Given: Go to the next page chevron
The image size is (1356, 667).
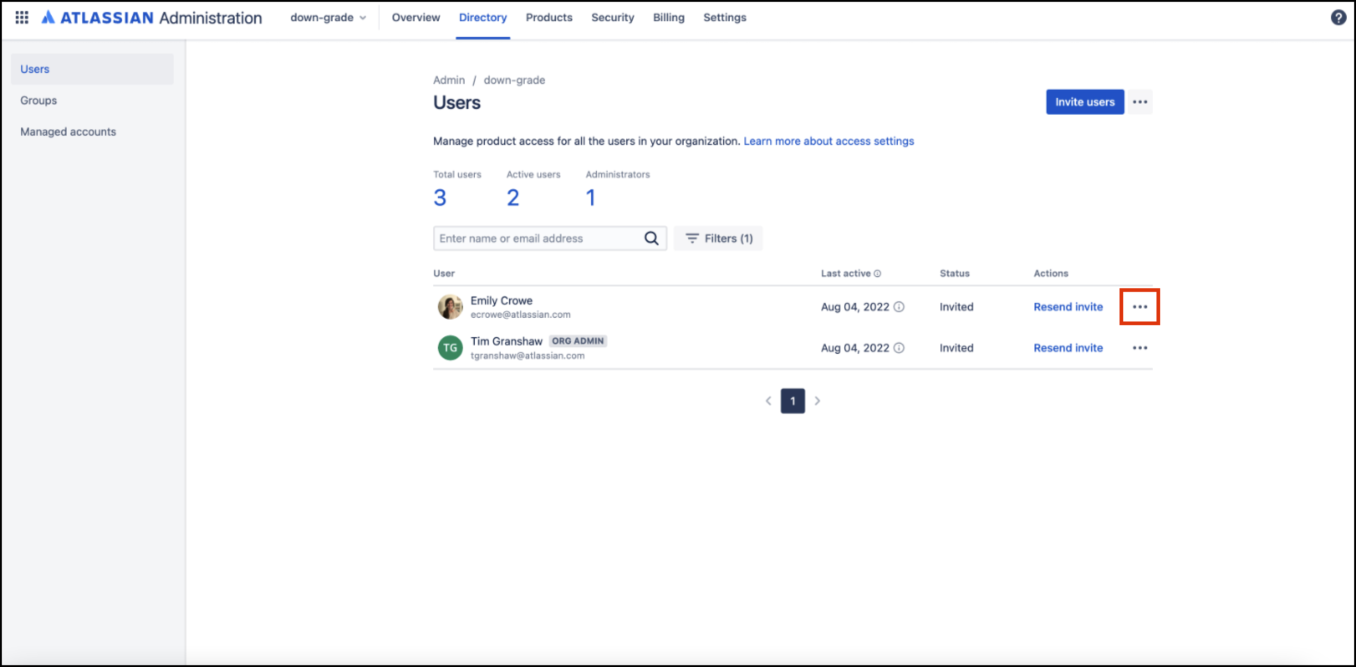Looking at the screenshot, I should 817,401.
